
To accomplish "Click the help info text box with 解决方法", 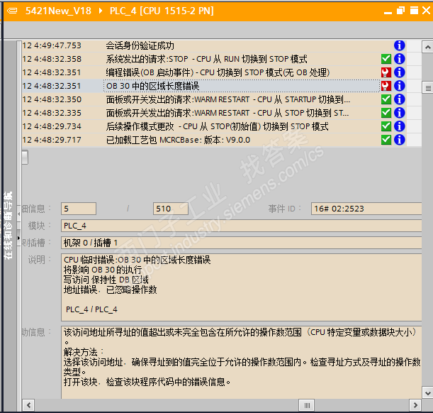I will click(x=242, y=362).
